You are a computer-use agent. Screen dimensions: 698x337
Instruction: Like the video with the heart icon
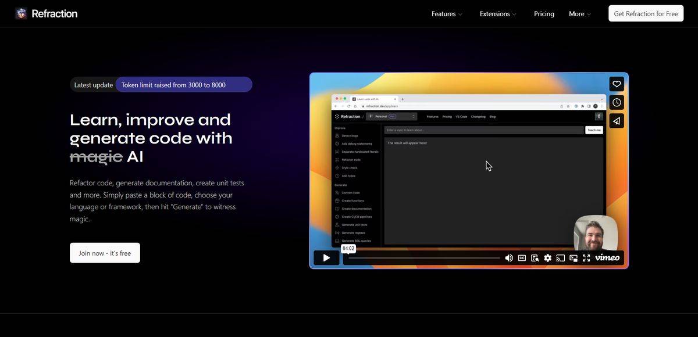click(x=617, y=84)
